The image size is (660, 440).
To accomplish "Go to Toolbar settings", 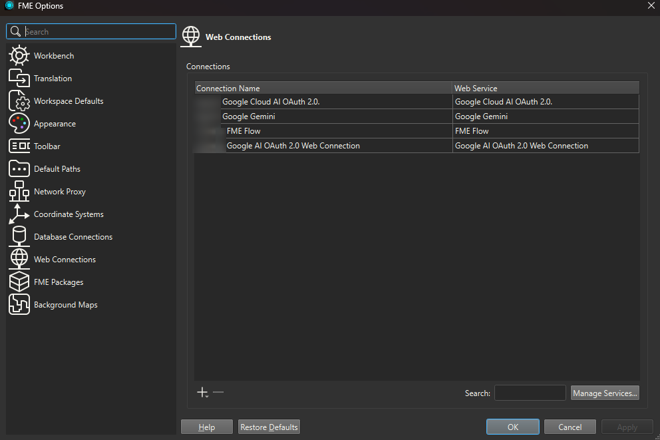I will pyautogui.click(x=47, y=146).
